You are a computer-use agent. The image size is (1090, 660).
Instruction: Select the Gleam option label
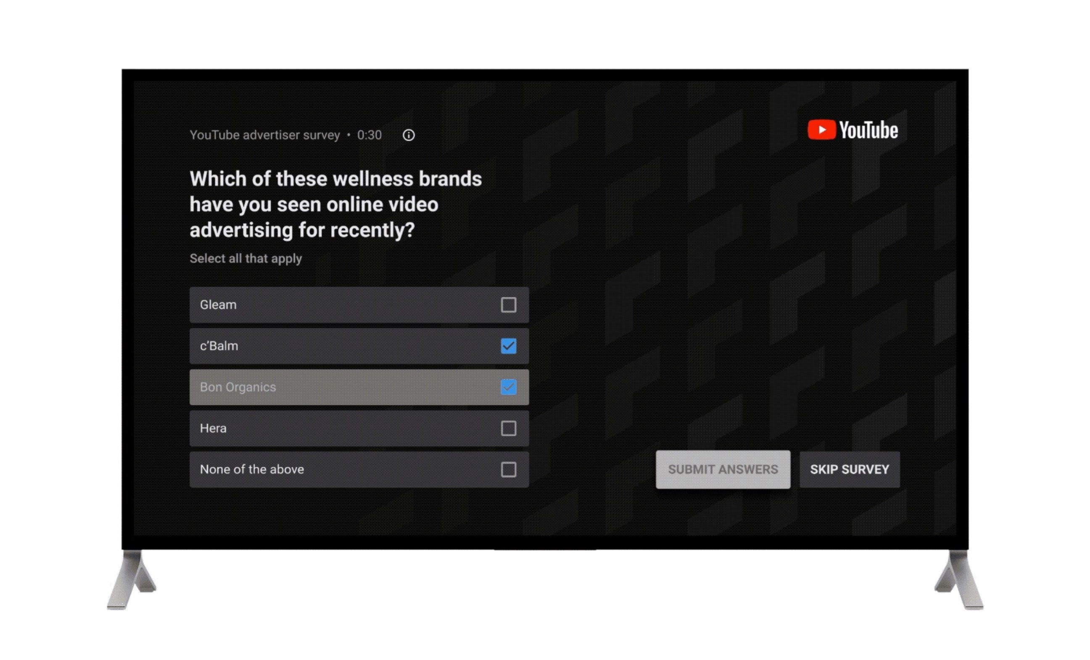pos(218,305)
